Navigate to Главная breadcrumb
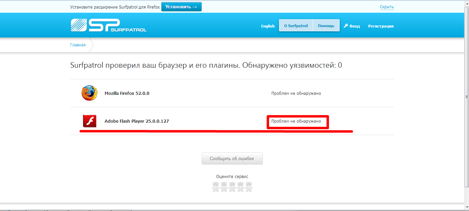 [78, 45]
